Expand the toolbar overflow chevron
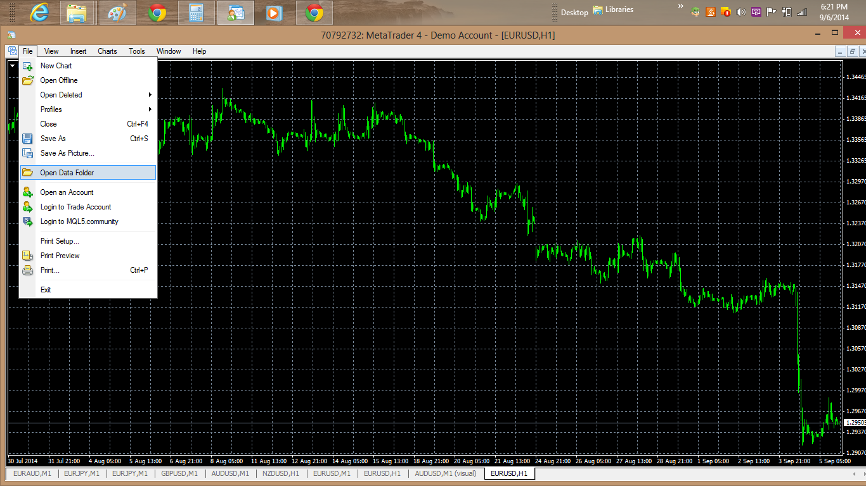Screen dimensions: 866x486 [681, 6]
